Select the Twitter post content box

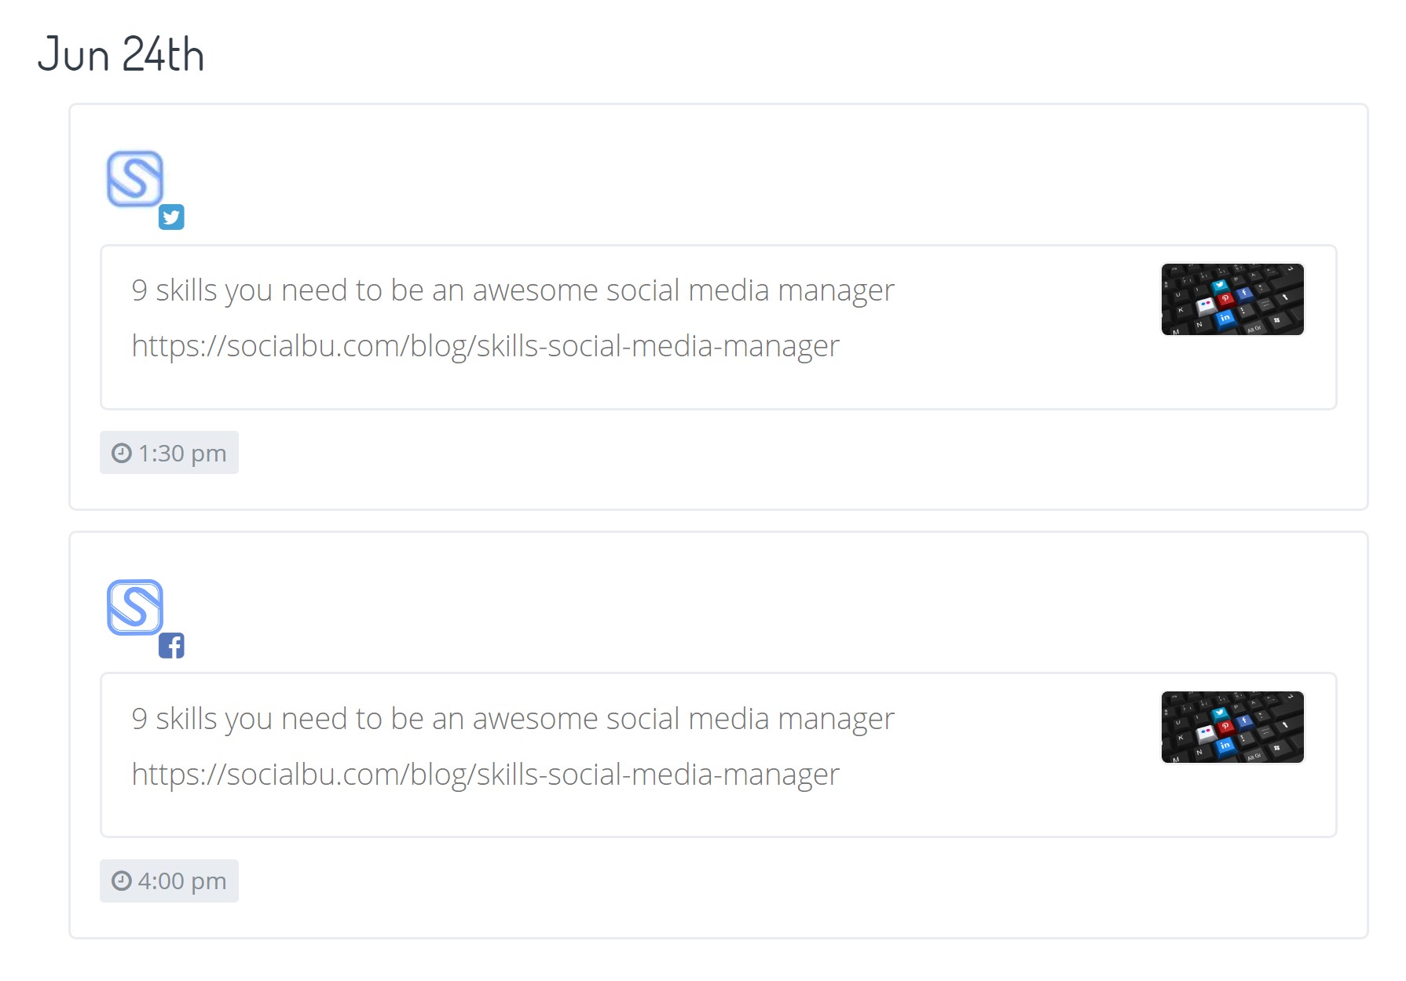click(x=719, y=327)
